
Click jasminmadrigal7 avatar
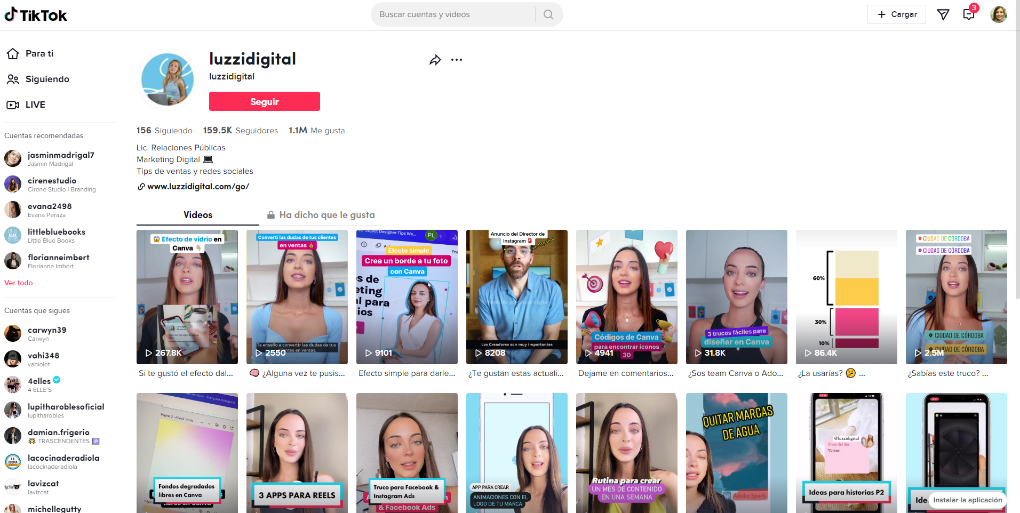[13, 158]
